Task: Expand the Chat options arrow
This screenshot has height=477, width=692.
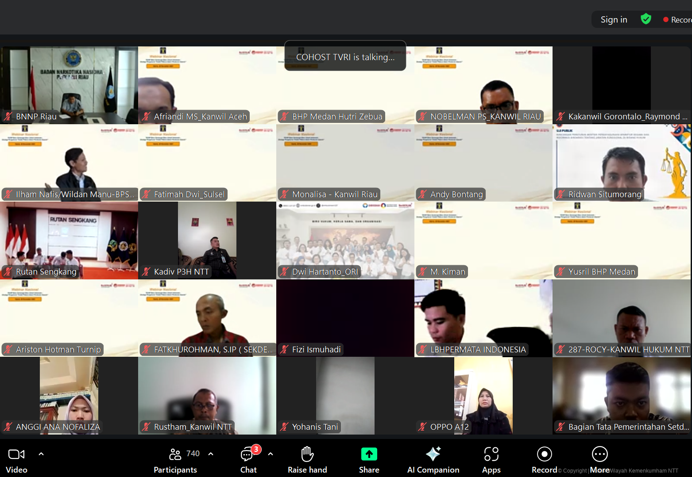Action: click(271, 454)
